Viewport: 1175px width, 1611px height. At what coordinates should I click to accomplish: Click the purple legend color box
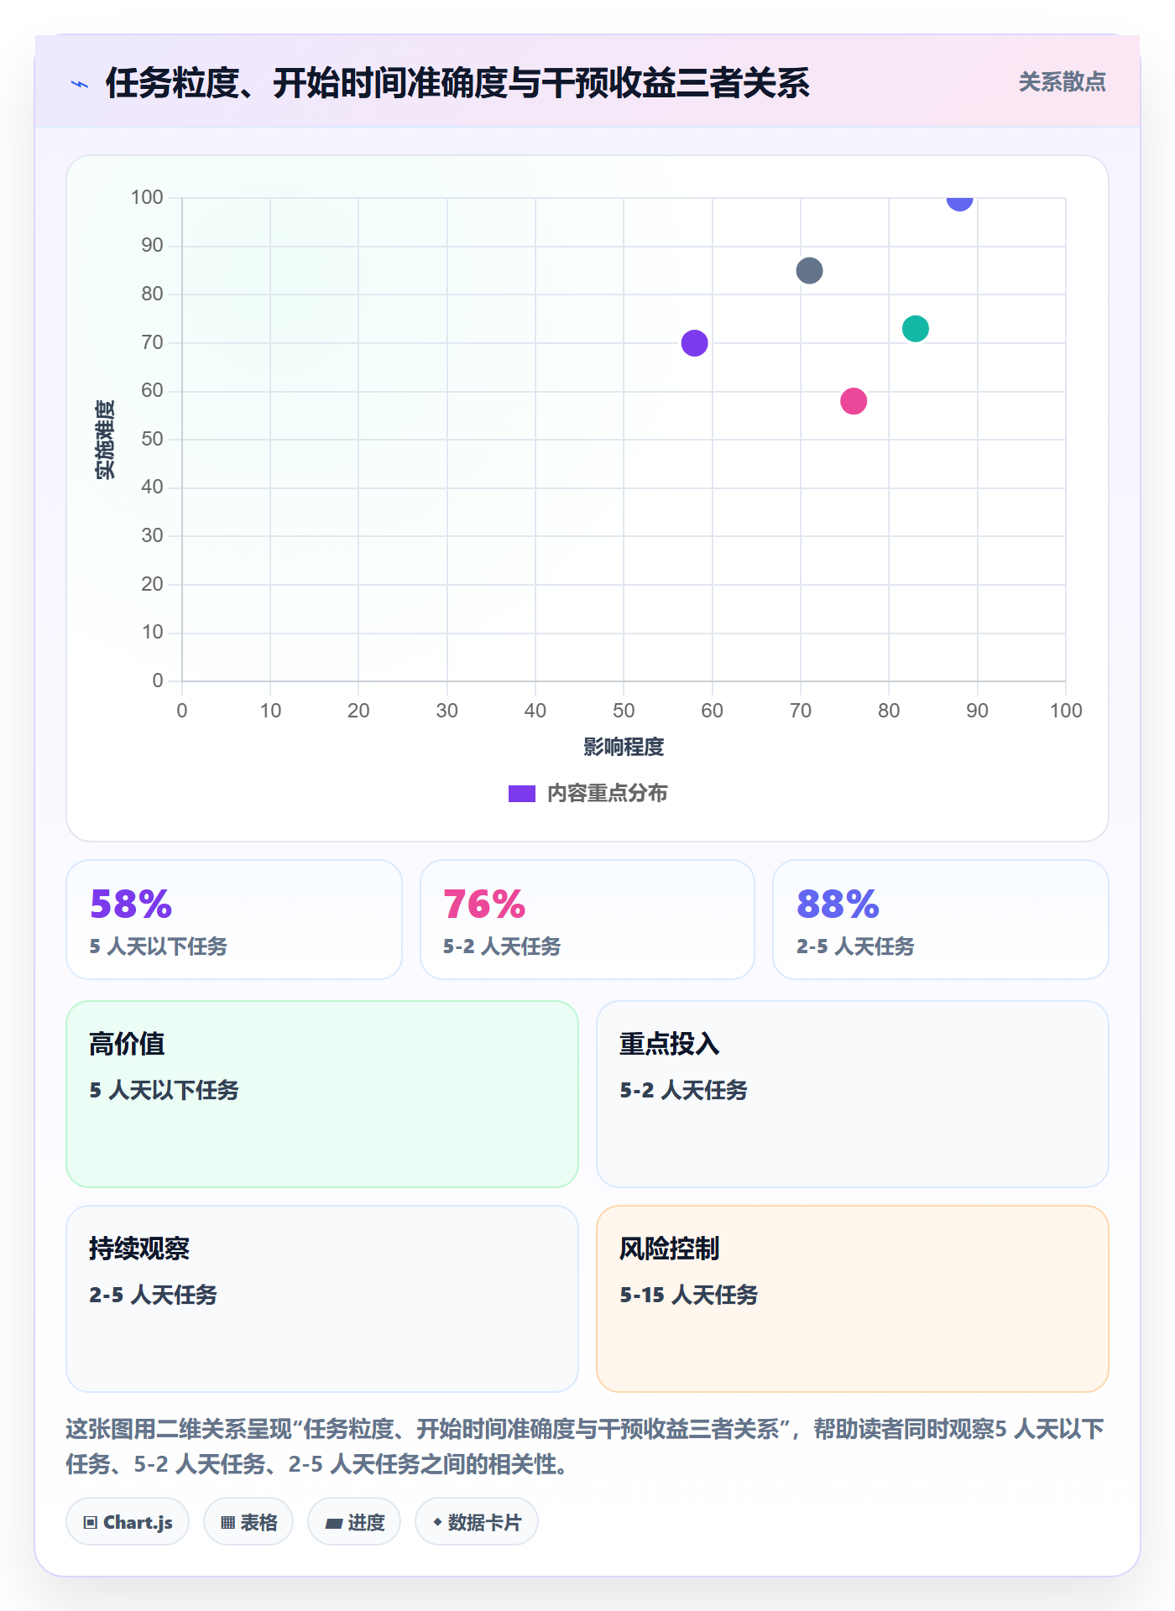pyautogui.click(x=522, y=794)
